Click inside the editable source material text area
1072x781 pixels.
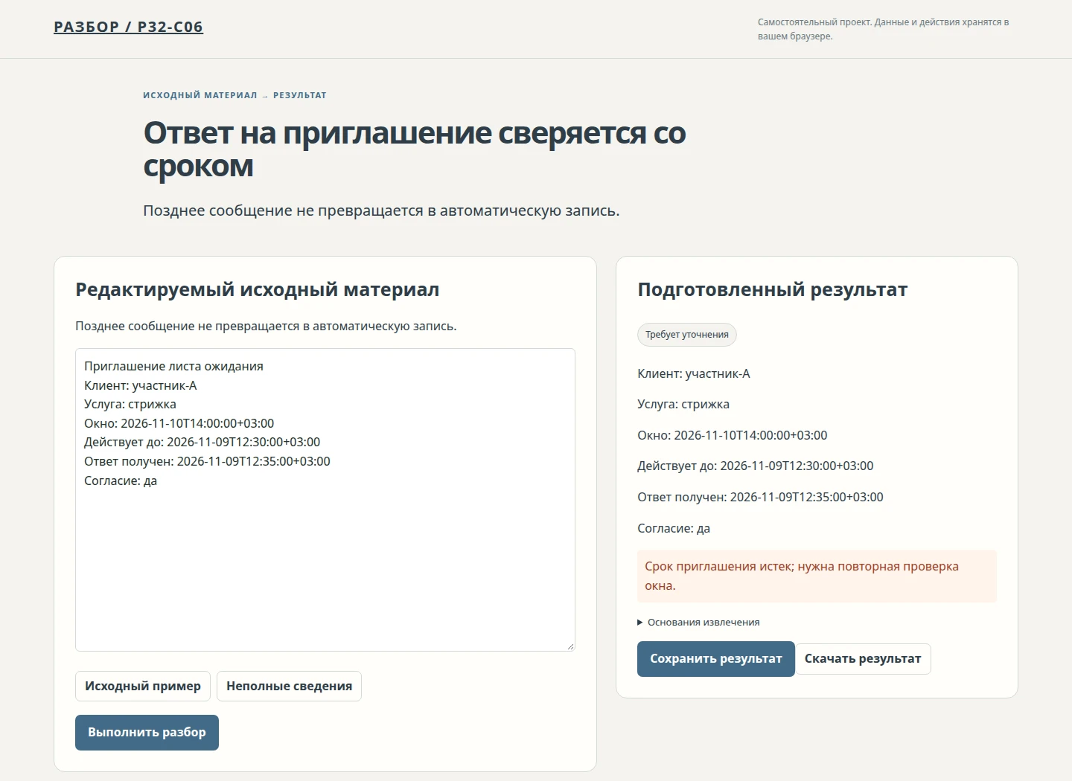(x=325, y=500)
